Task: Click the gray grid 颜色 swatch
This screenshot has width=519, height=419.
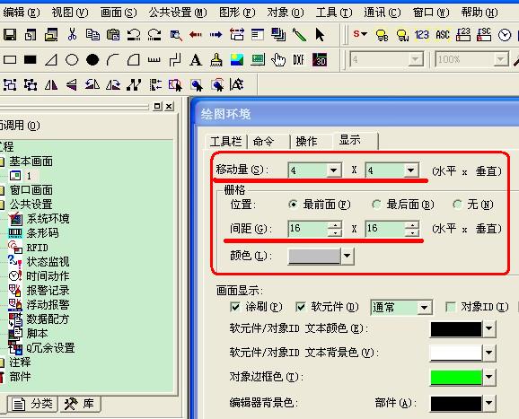Action: coord(314,256)
